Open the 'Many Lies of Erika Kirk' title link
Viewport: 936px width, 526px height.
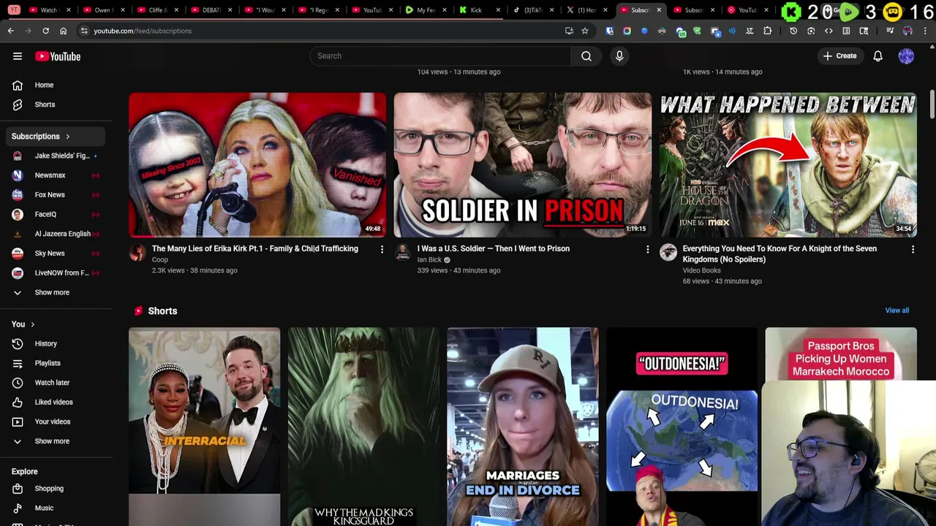(254, 248)
